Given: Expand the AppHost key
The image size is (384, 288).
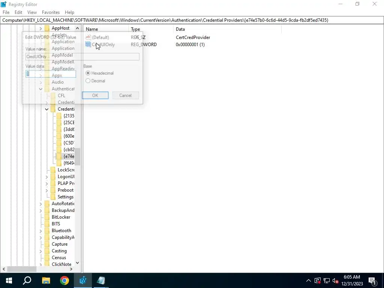Looking at the screenshot, I should coord(40,28).
